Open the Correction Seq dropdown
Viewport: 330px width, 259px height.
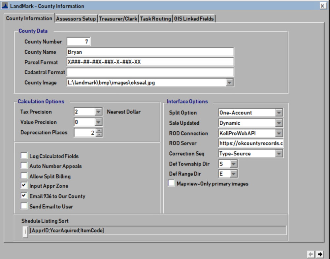279,153
